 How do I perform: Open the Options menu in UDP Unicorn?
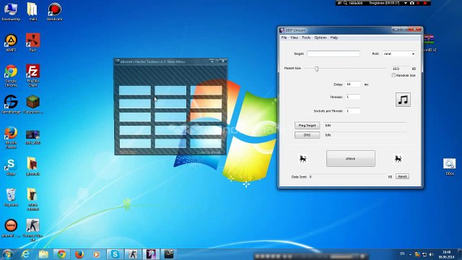coord(321,38)
